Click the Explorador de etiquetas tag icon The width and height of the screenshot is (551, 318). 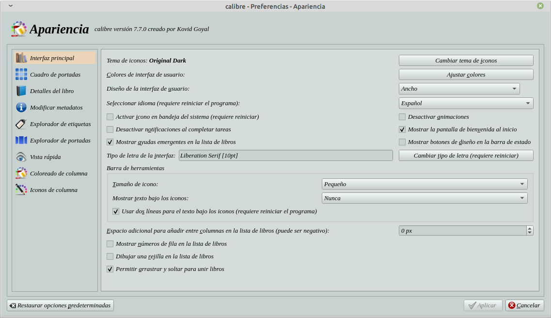coord(21,124)
